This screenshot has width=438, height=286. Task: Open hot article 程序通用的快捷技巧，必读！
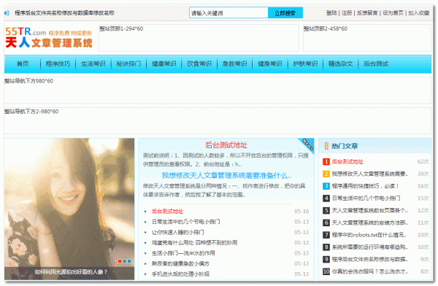(366, 186)
